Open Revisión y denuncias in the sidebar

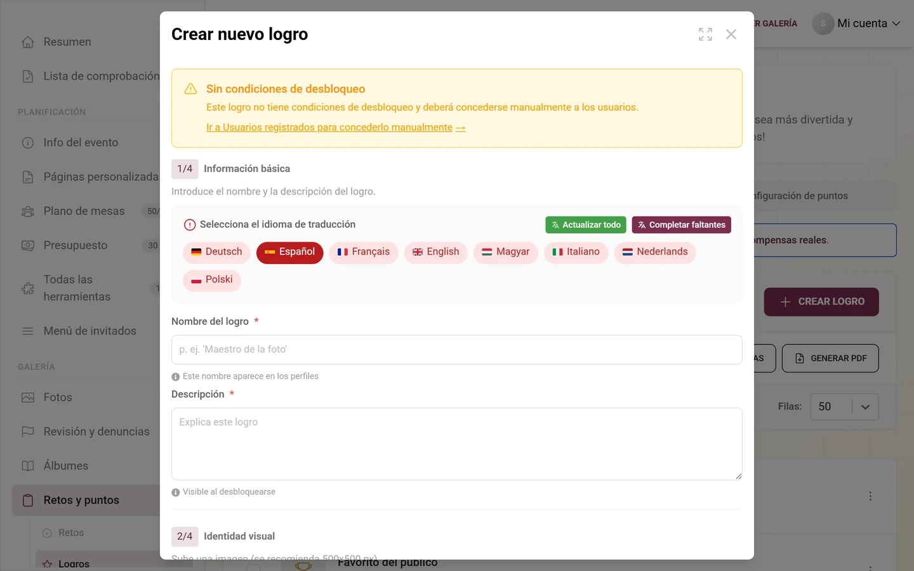point(96,432)
